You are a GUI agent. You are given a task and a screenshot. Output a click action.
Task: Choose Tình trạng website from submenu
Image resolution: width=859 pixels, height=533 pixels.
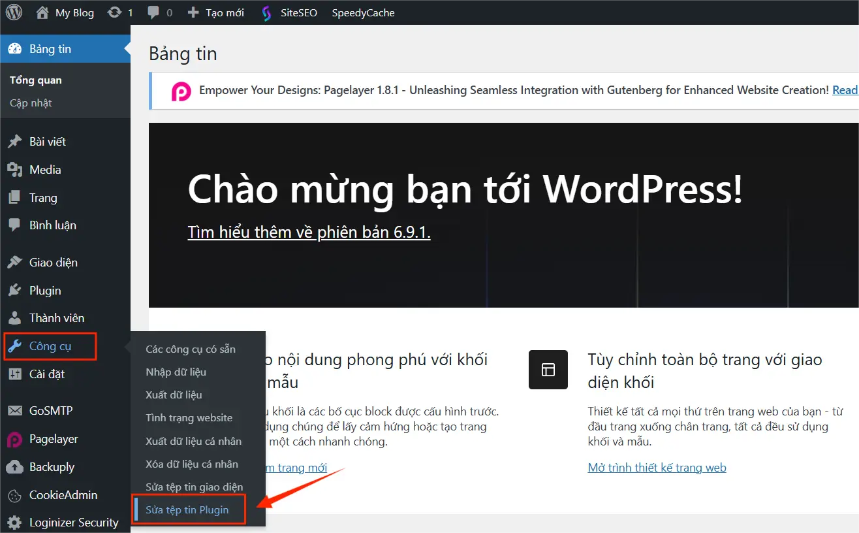(189, 418)
